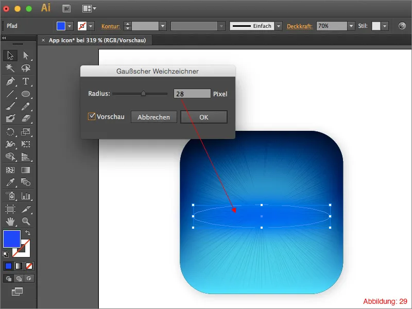Screen dimensions: 412x309
Task: Select the Ellipse tool
Action: (26, 94)
